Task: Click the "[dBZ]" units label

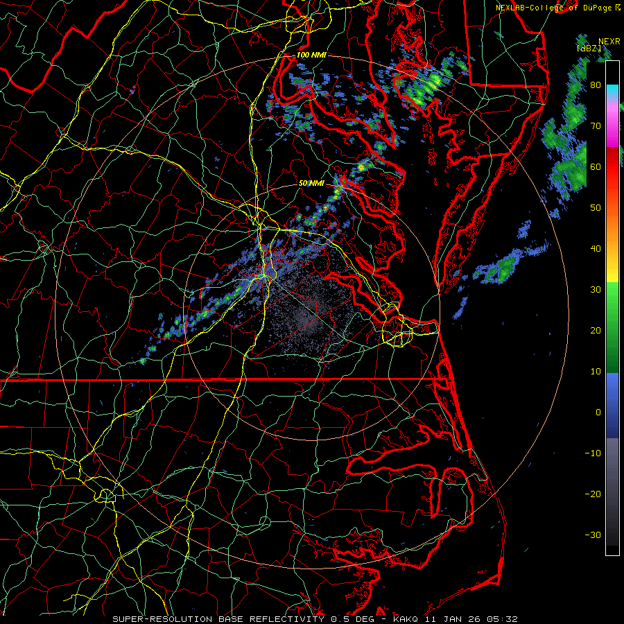Action: (589, 49)
